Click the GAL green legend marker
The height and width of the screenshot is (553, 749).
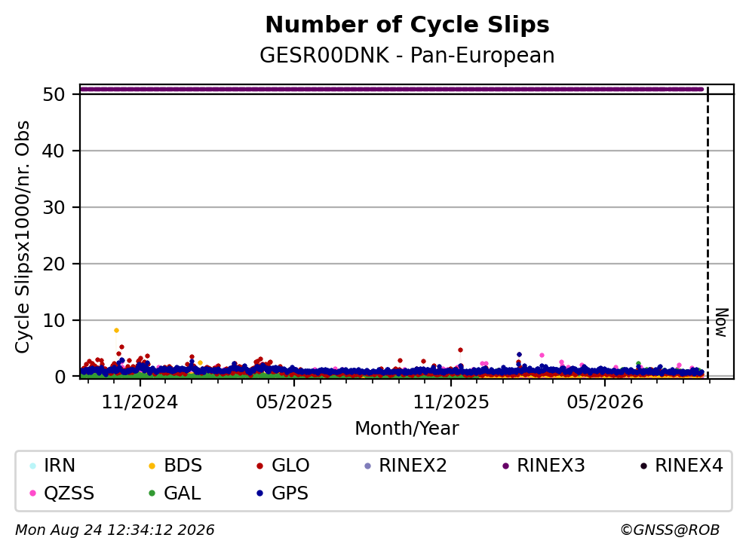(x=152, y=493)
